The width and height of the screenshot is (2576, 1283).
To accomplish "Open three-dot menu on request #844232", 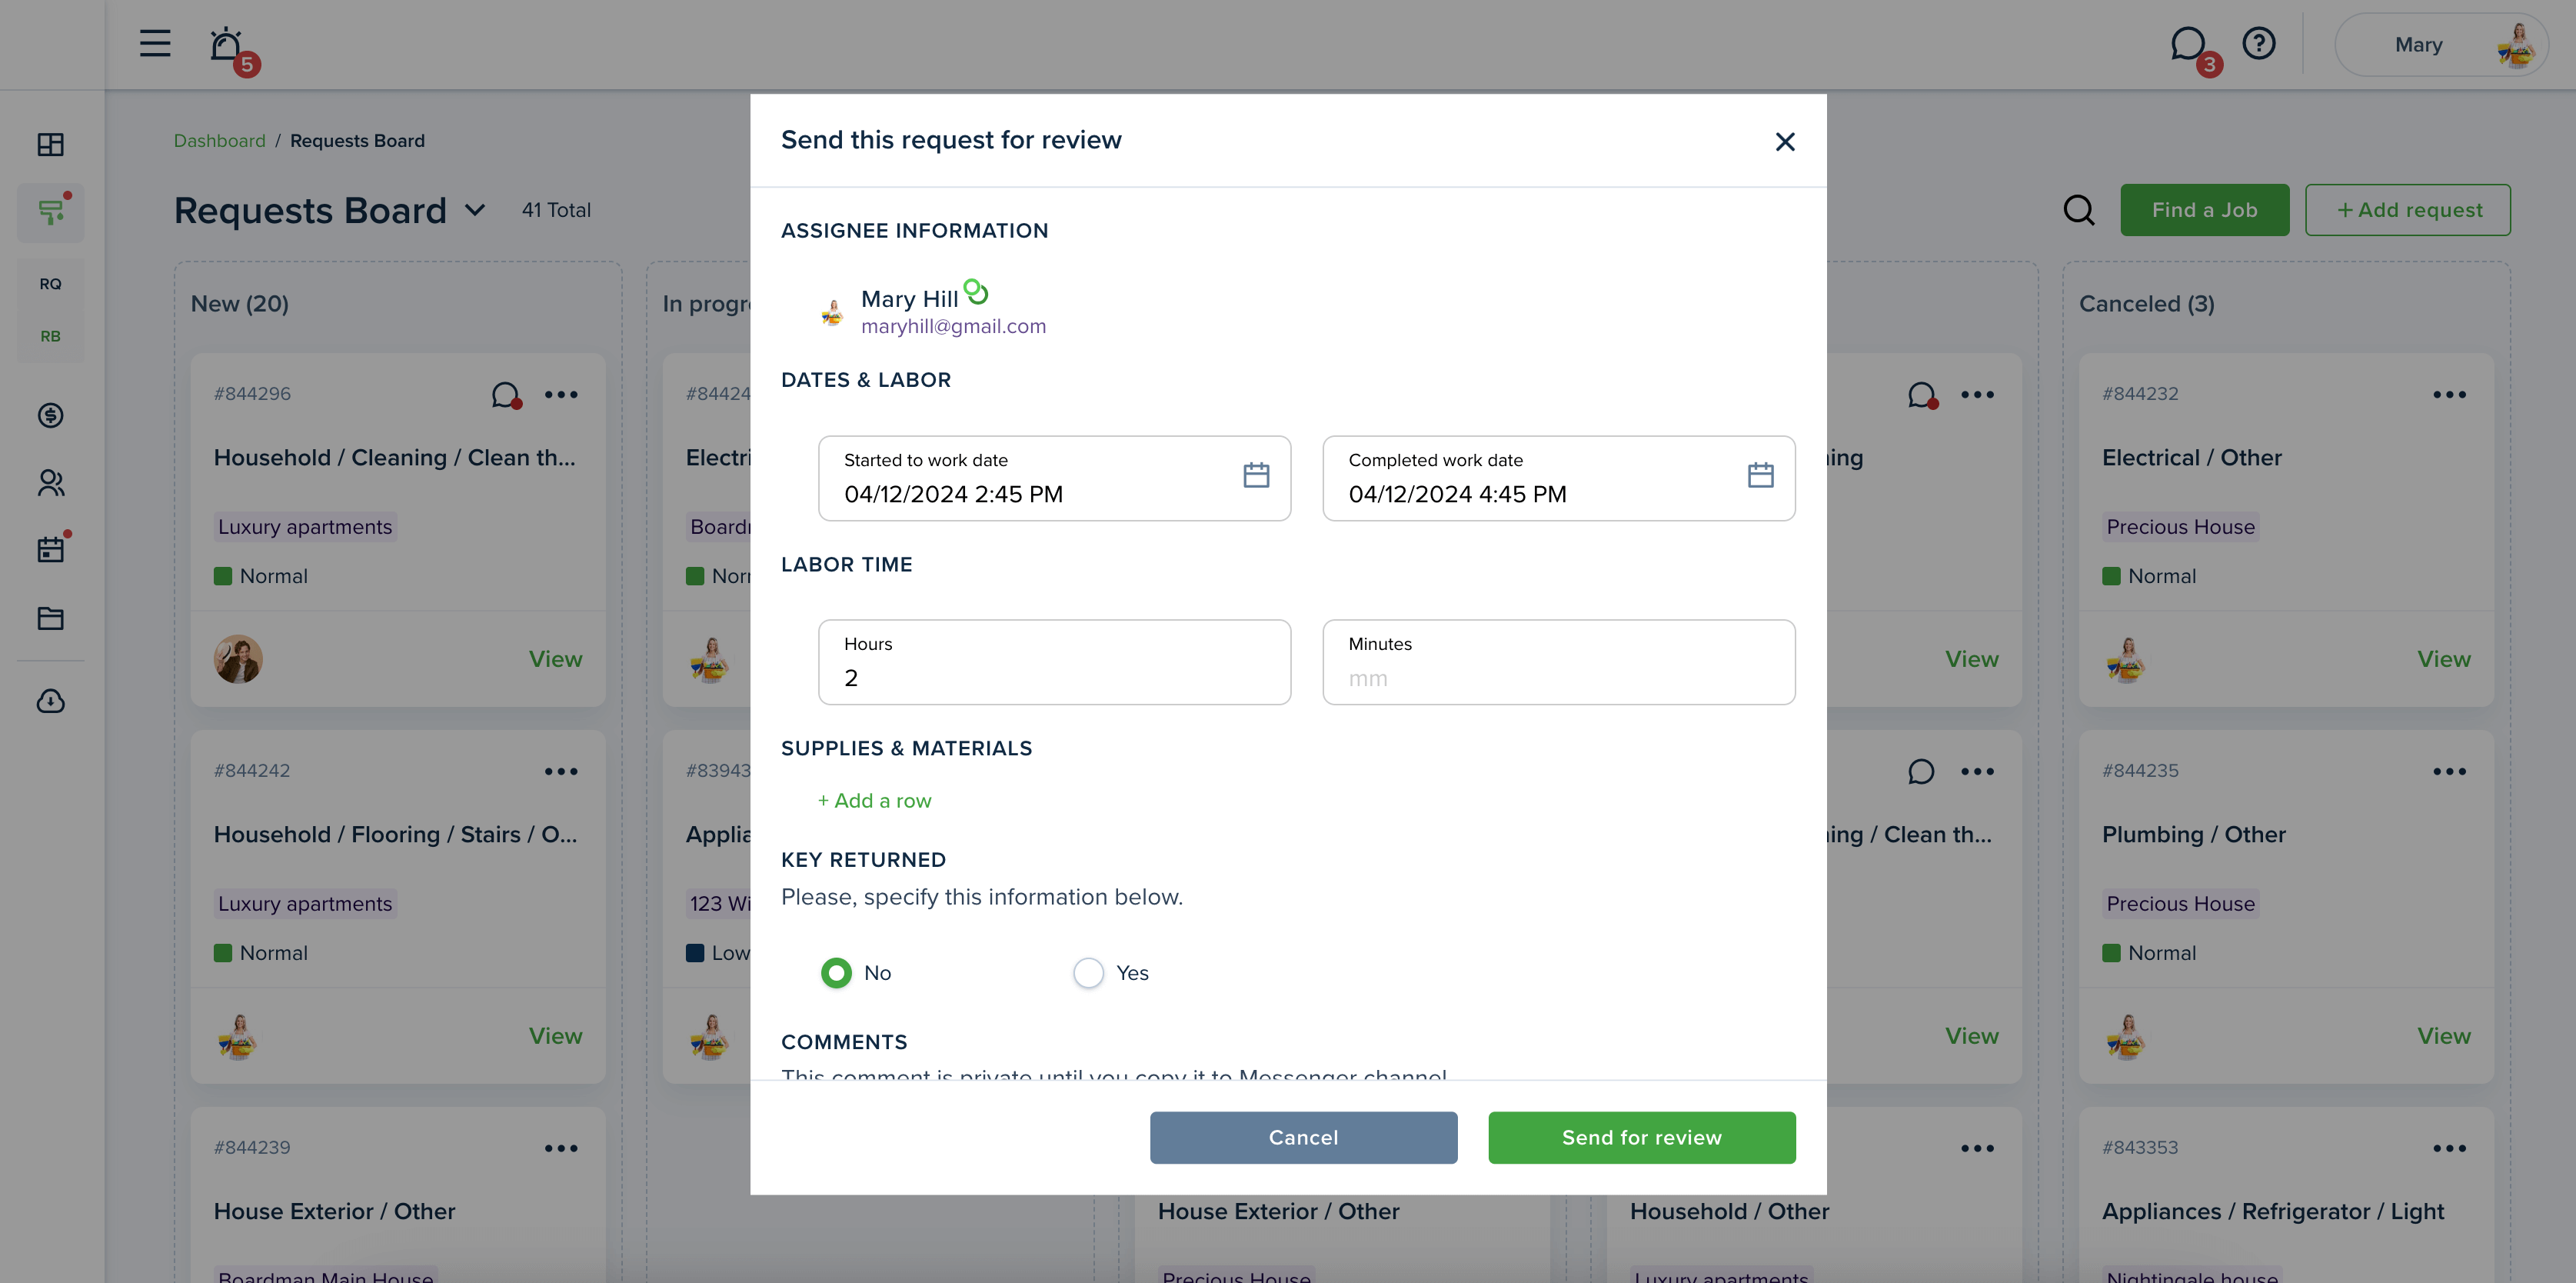I will click(x=2449, y=394).
